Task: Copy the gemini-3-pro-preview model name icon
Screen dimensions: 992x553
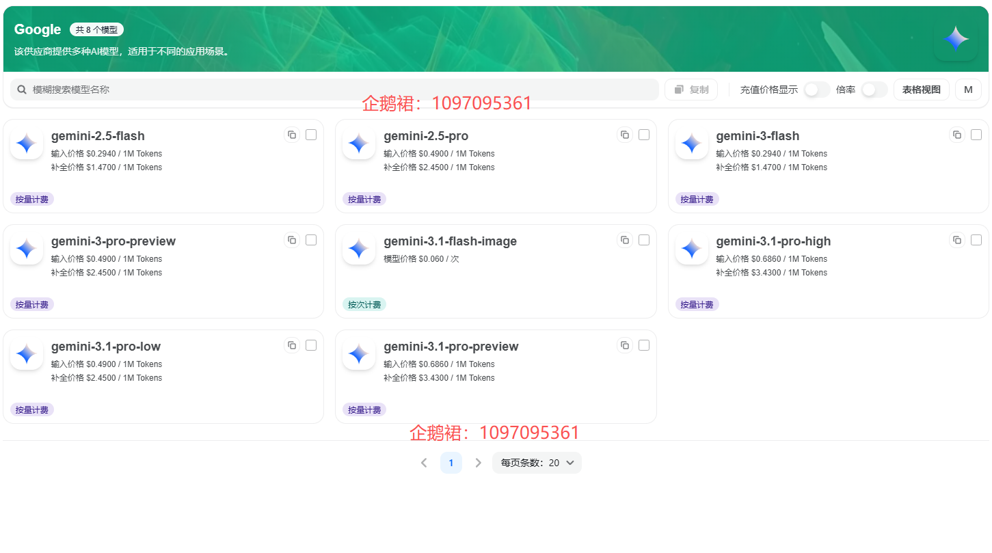Action: [x=292, y=240]
